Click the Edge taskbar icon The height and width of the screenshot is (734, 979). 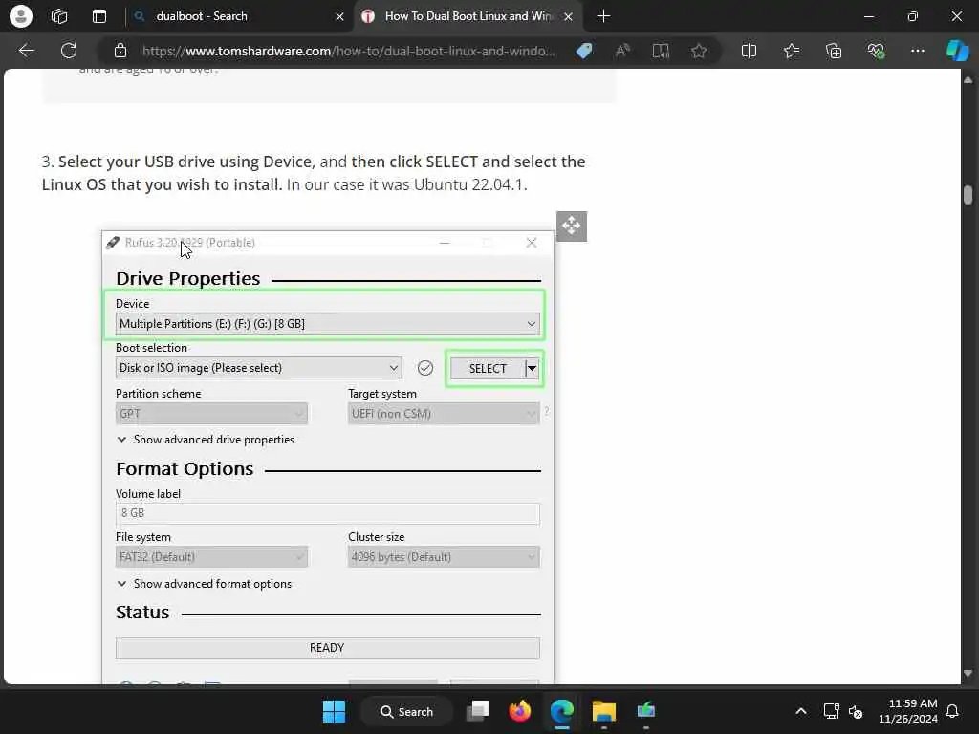tap(562, 711)
